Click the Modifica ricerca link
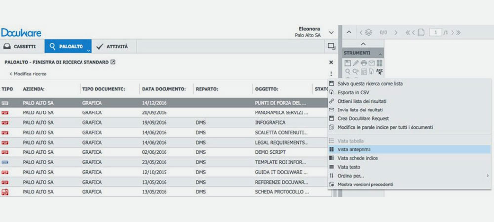Screen dimensions: 494x222 coord(28,74)
